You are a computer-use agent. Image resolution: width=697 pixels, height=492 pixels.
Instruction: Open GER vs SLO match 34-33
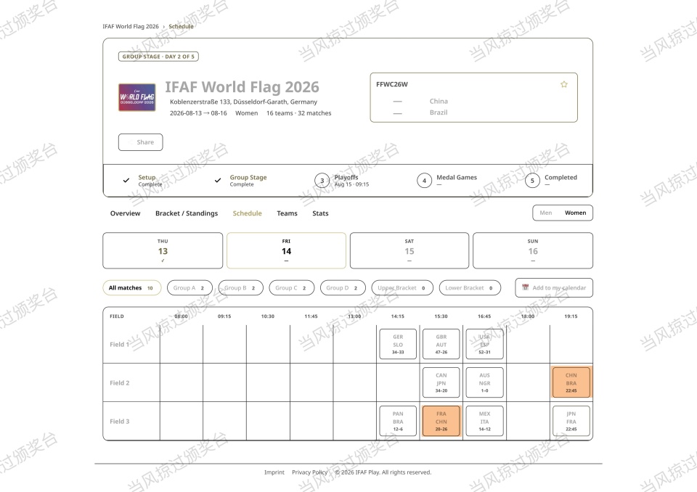tap(398, 344)
